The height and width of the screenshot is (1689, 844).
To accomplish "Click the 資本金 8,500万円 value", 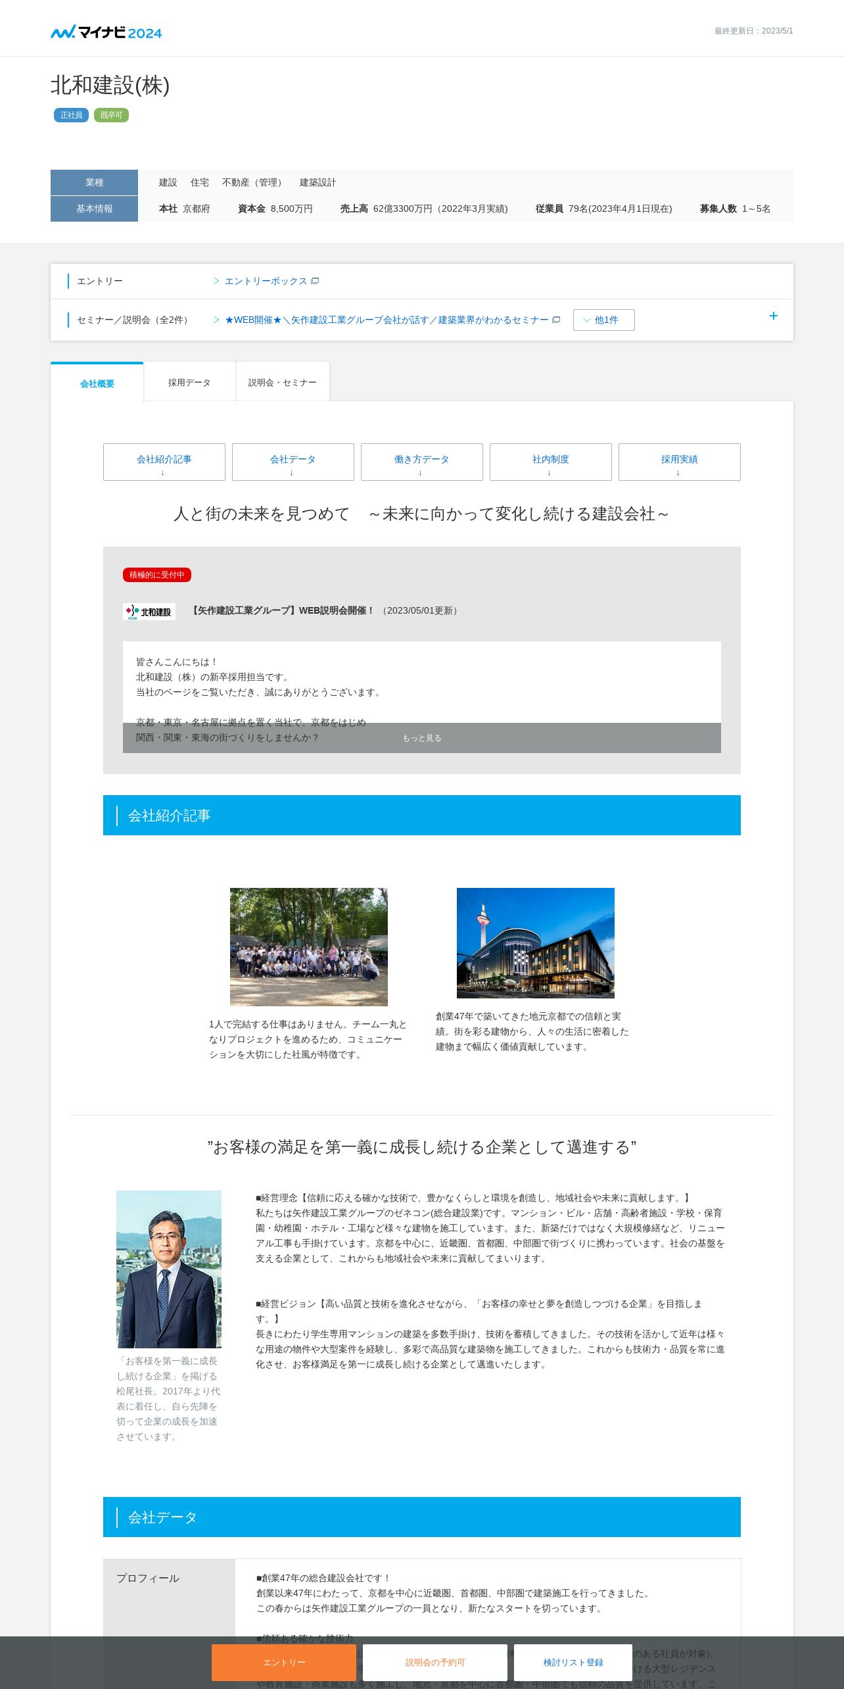I will pyautogui.click(x=275, y=208).
